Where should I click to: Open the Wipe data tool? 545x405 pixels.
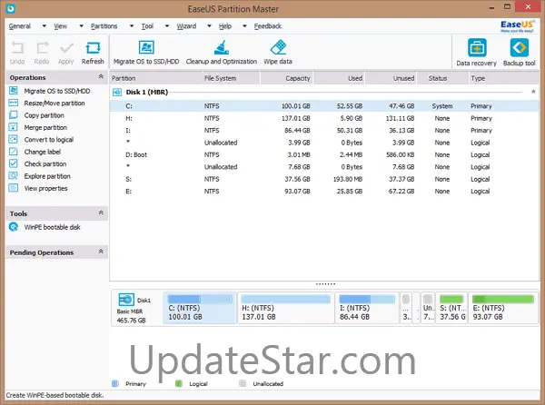278,53
